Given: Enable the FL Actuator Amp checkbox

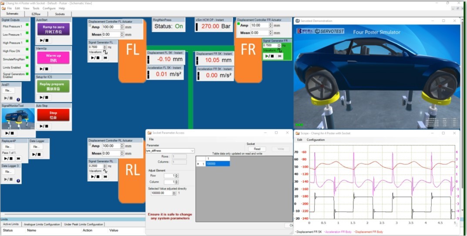Looking at the screenshot, I should [x=90, y=26].
